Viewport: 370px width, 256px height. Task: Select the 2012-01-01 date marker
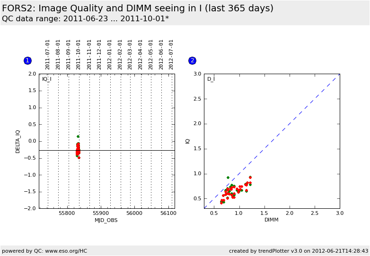click(x=110, y=54)
